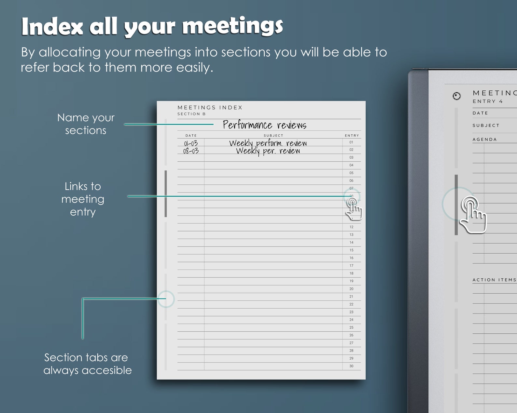Click the 'SECTION B' label
The width and height of the screenshot is (517, 413).
point(191,114)
